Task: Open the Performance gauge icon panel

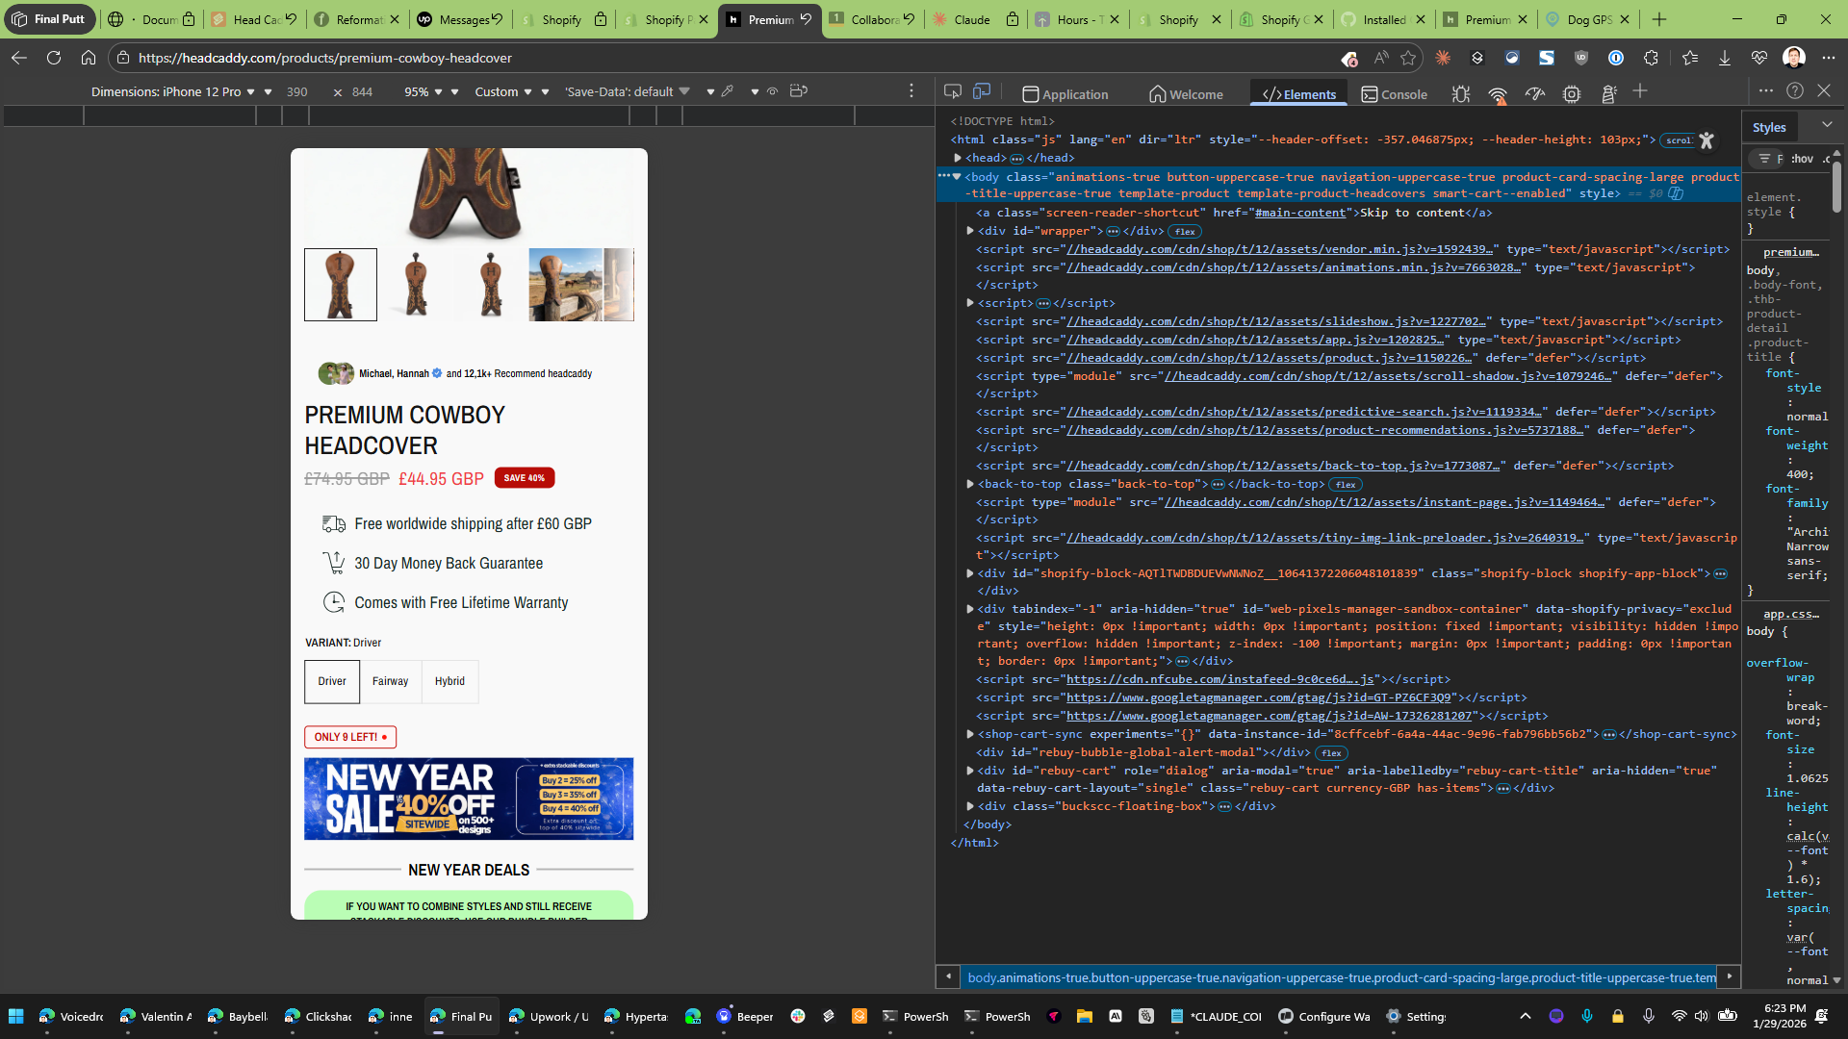Action: coord(1535,94)
